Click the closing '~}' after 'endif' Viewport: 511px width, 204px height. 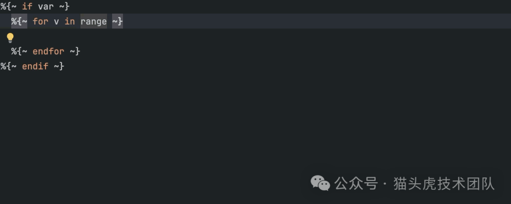click(x=59, y=66)
